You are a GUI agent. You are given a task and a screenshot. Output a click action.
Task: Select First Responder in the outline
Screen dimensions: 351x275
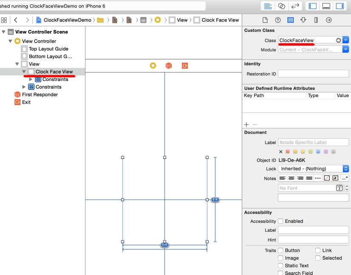point(40,94)
